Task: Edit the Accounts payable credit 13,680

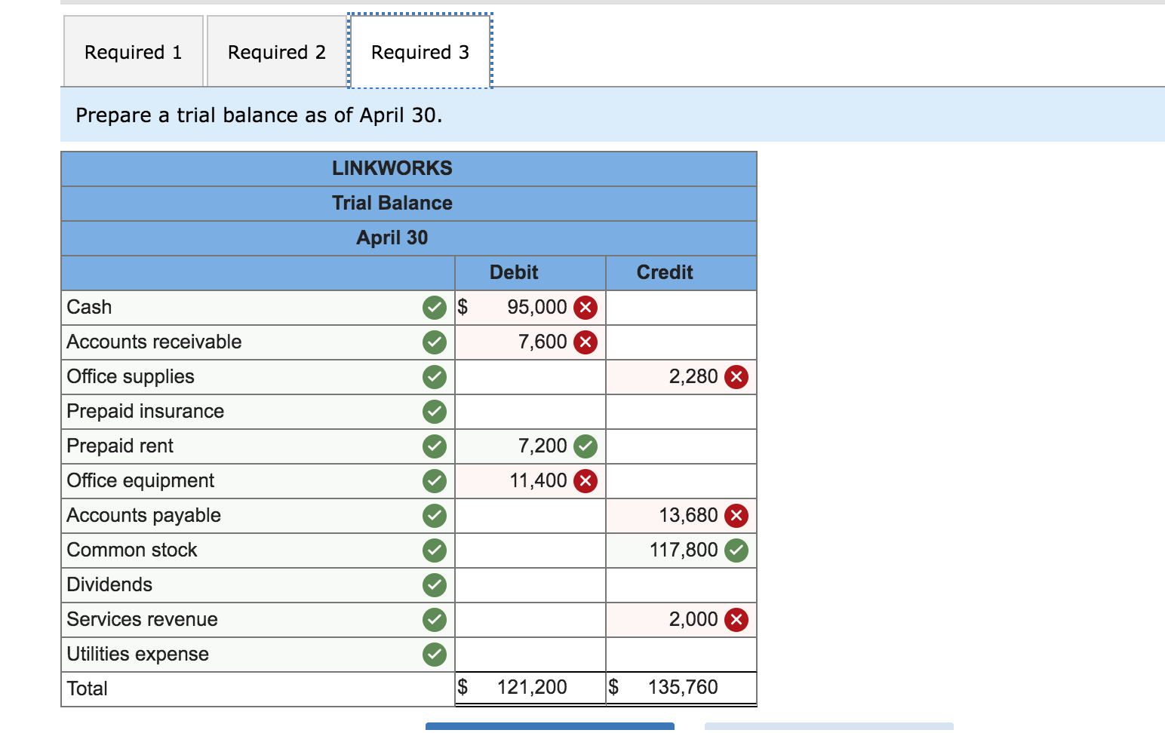Action: tap(681, 516)
